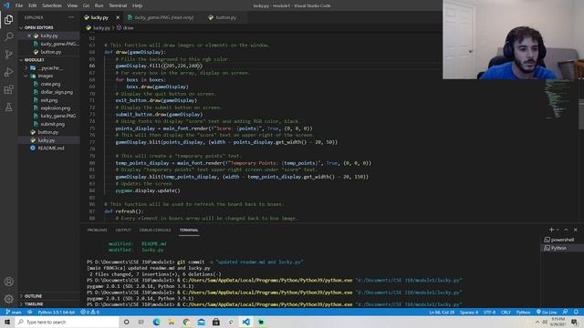
Task: Click the Python language mode indicator
Action: coord(523,313)
